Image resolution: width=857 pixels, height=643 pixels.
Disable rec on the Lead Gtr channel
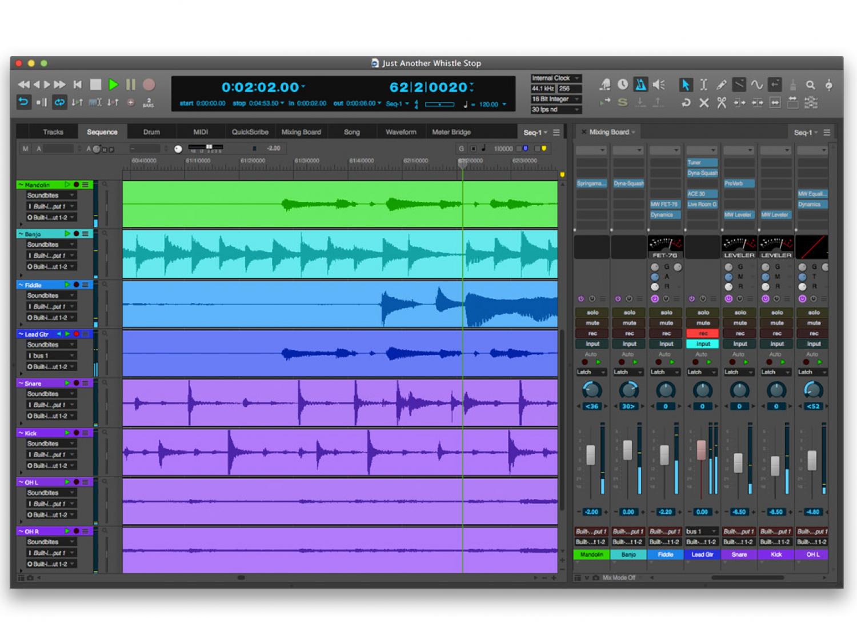click(x=703, y=333)
